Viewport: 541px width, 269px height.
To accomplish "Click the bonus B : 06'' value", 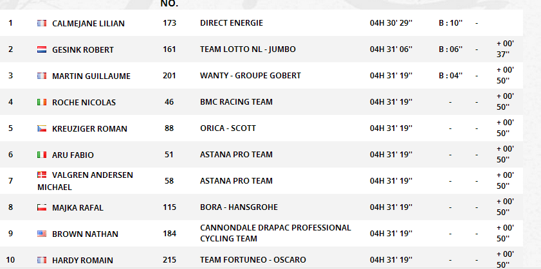I will click(x=450, y=49).
